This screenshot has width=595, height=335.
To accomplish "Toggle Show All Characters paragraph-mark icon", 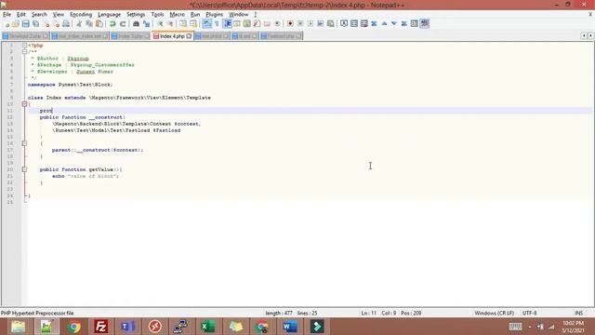I will (217, 24).
